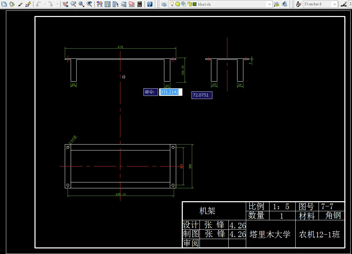Click the Match Properties brush icon
This screenshot has width=352, height=254.
click(x=20, y=4)
